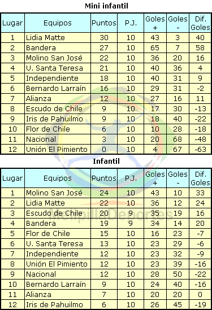Click U. Santa Teresa in Mini infantil table

click(54, 68)
